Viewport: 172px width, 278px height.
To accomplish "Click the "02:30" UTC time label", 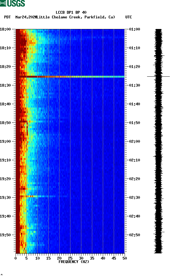I will click(135, 198).
